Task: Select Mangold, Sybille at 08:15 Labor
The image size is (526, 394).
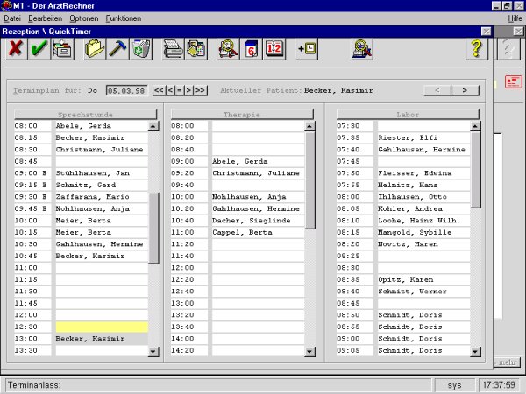Action: (x=423, y=232)
